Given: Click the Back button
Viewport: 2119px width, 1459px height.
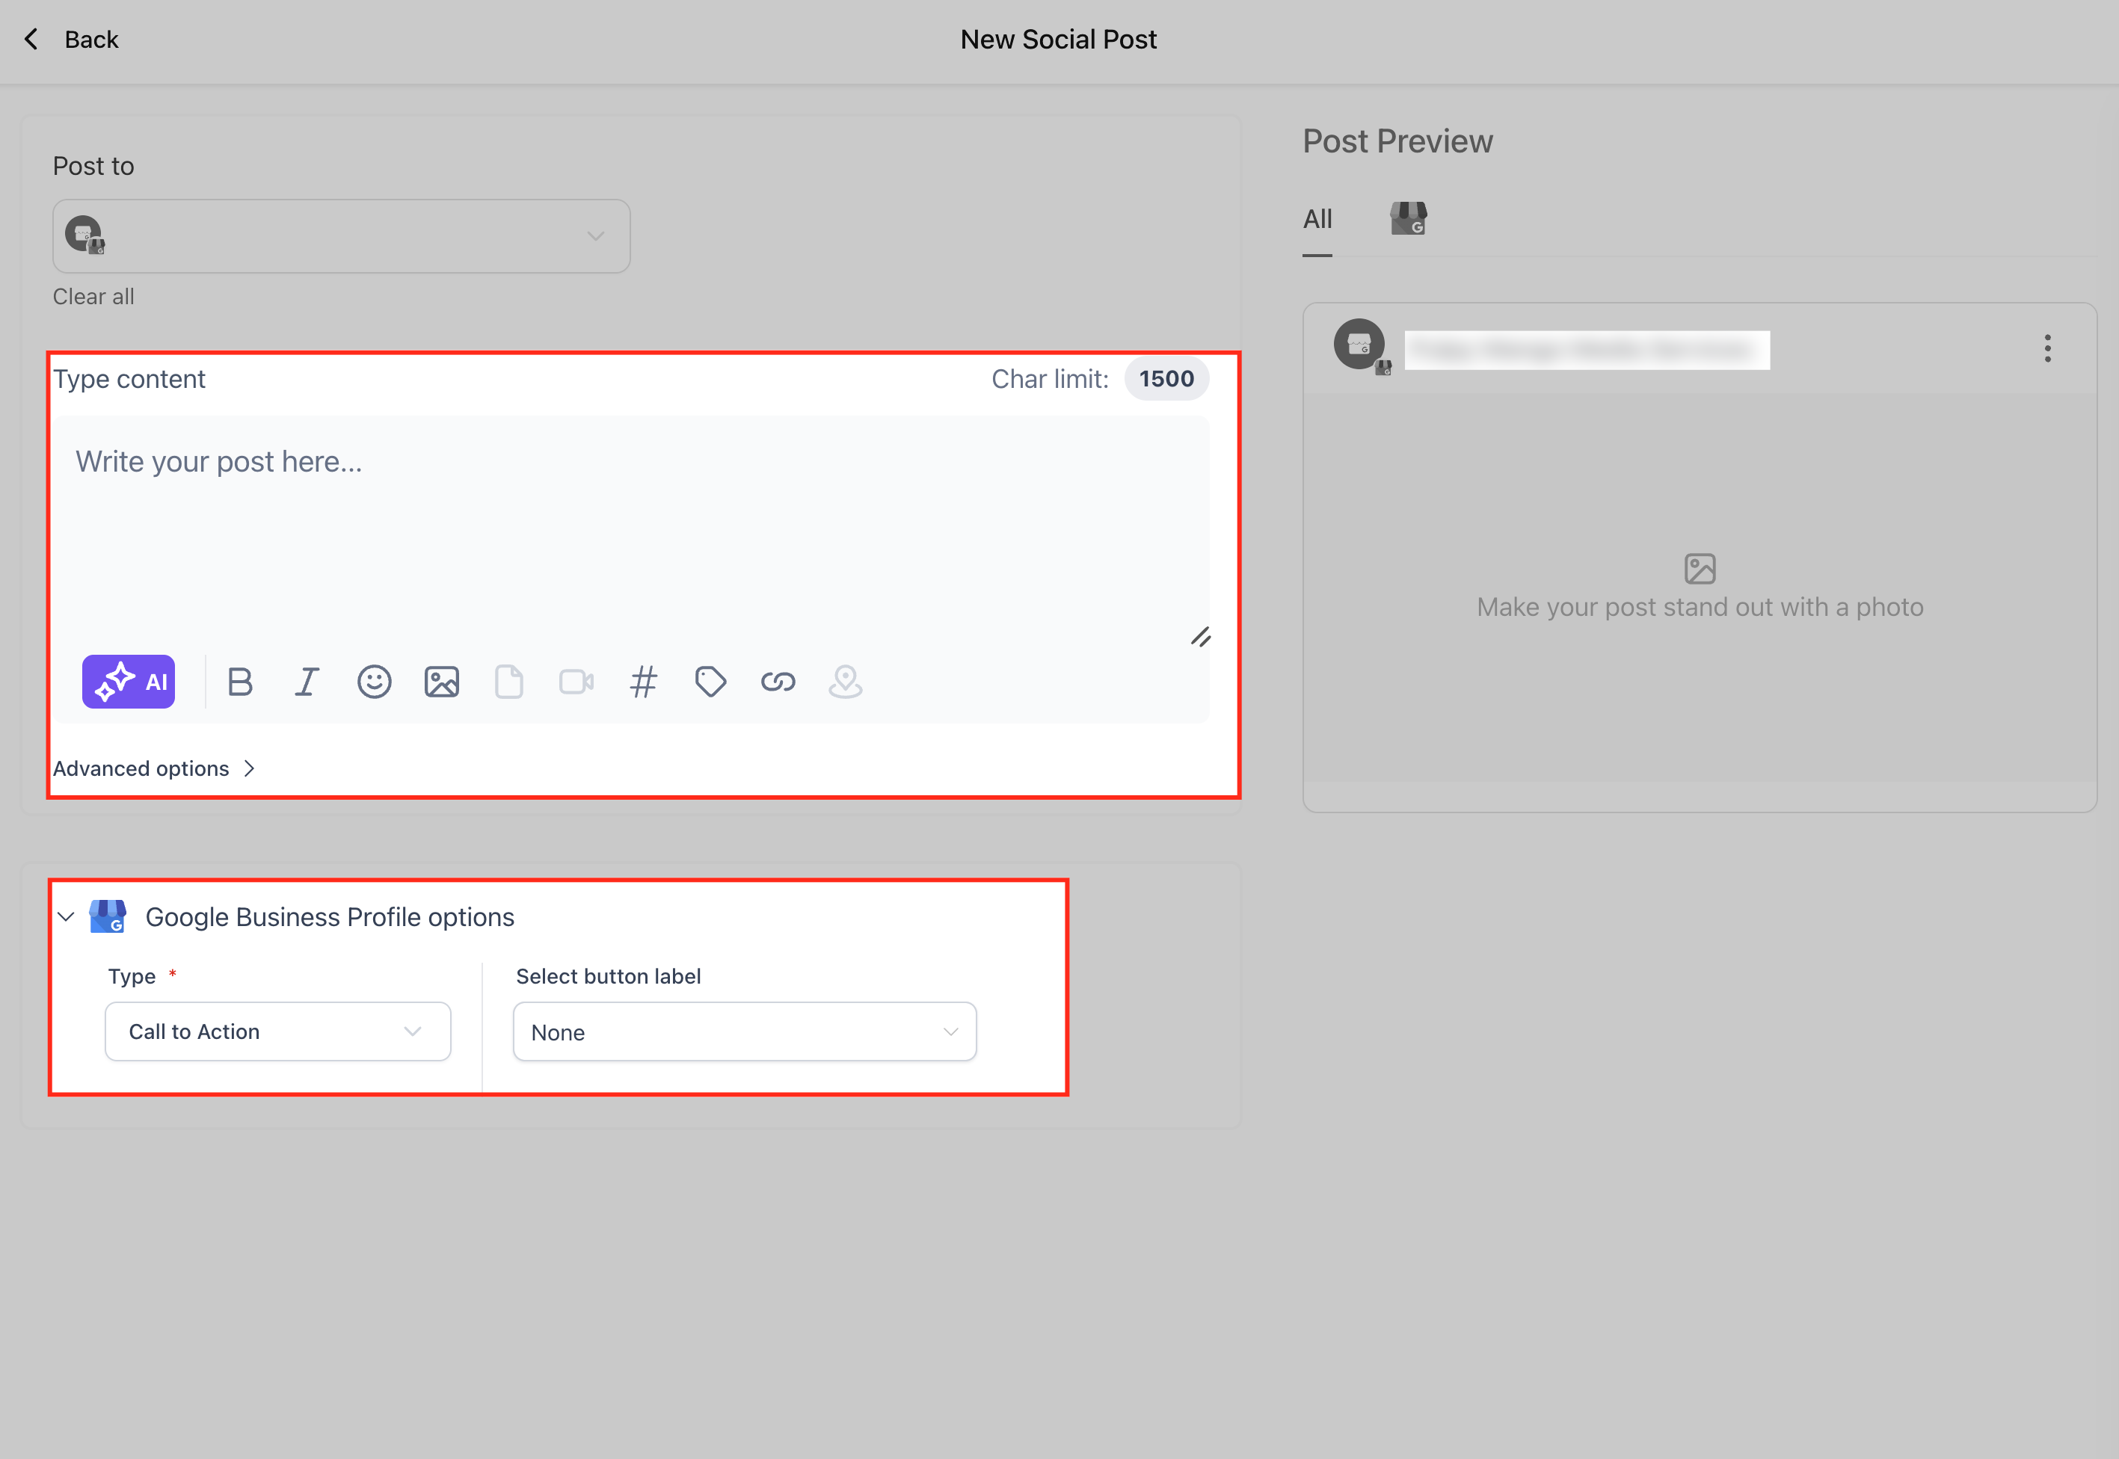Looking at the screenshot, I should [71, 40].
